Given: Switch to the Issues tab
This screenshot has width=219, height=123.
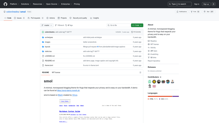Looking at the screenshot, I should tap(19, 18).
